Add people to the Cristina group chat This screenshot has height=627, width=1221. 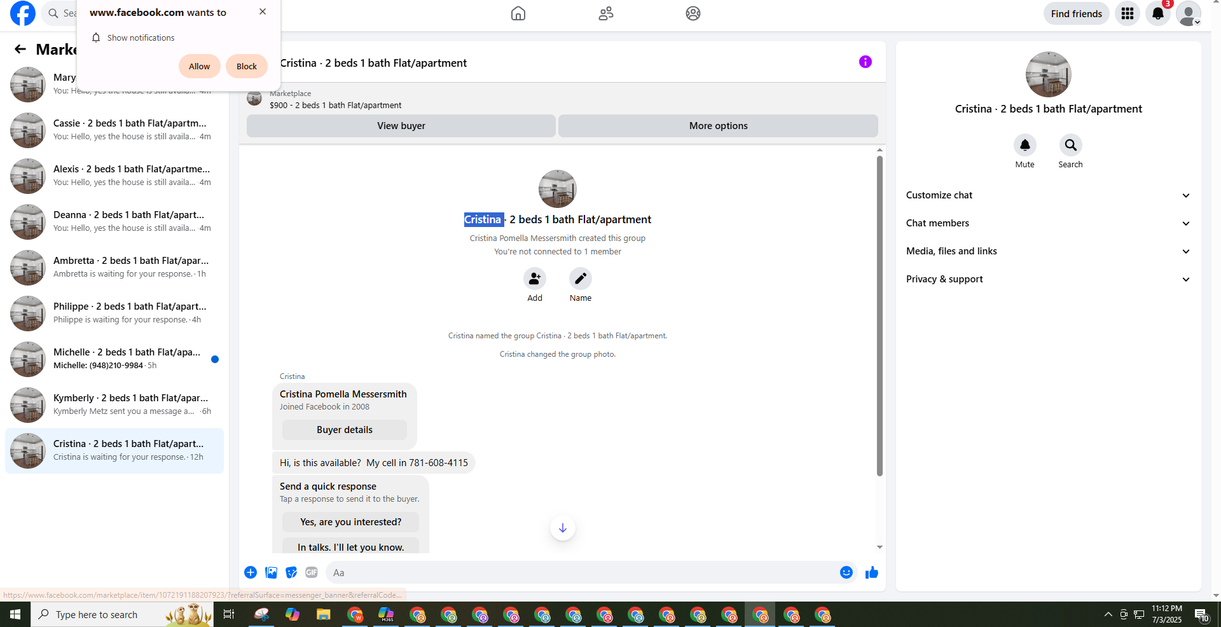coord(535,279)
